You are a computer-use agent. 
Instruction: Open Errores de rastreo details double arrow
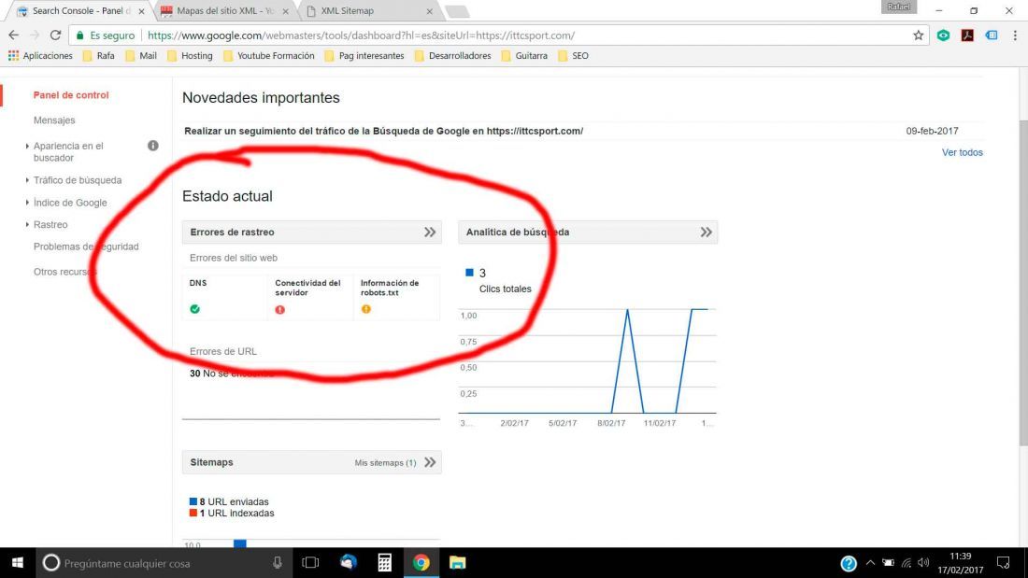(430, 232)
